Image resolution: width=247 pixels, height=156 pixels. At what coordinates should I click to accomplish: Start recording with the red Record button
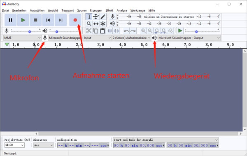click(x=75, y=20)
